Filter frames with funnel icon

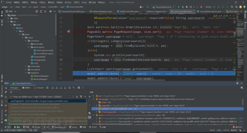tap(81, 97)
